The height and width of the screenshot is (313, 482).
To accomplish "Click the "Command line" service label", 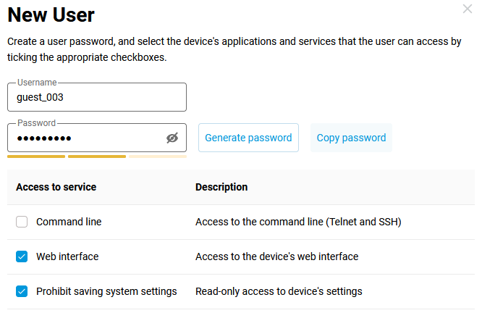I will tap(69, 222).
